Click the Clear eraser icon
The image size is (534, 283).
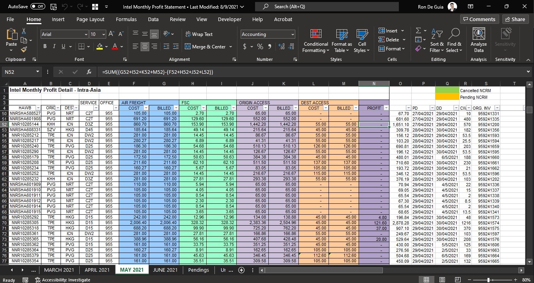point(418,49)
